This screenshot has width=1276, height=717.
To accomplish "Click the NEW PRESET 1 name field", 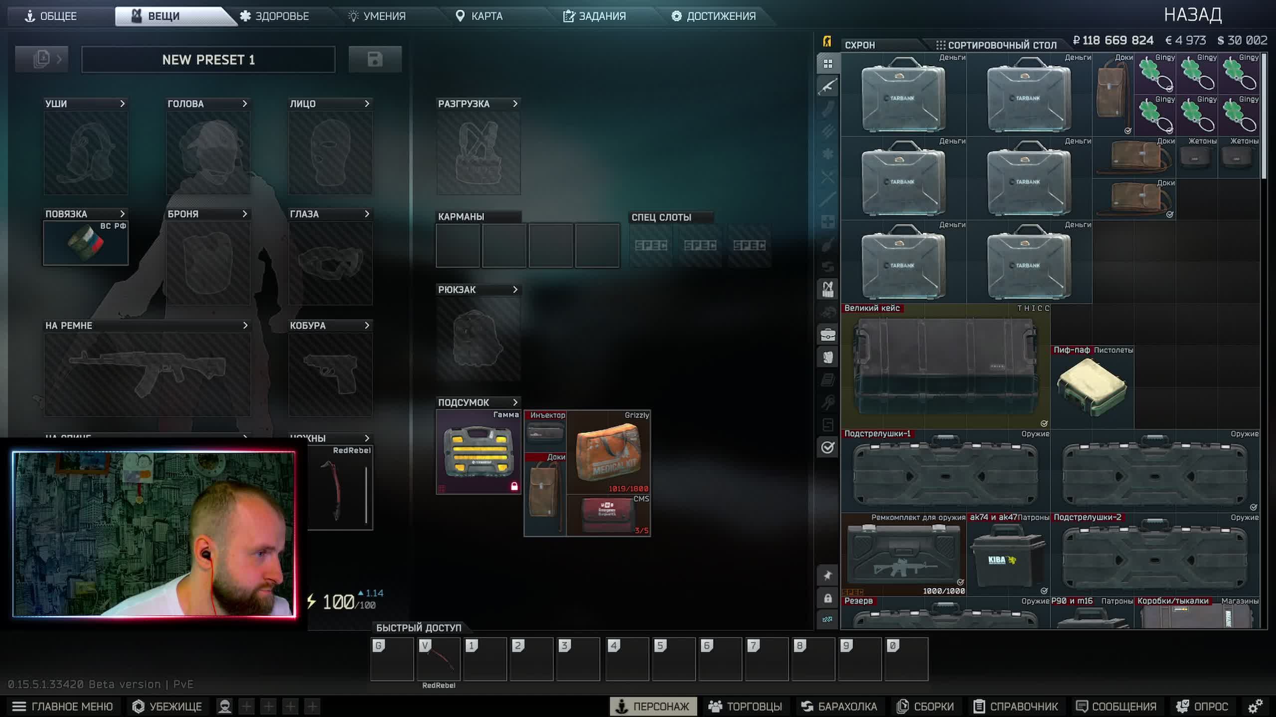I will pos(208,60).
